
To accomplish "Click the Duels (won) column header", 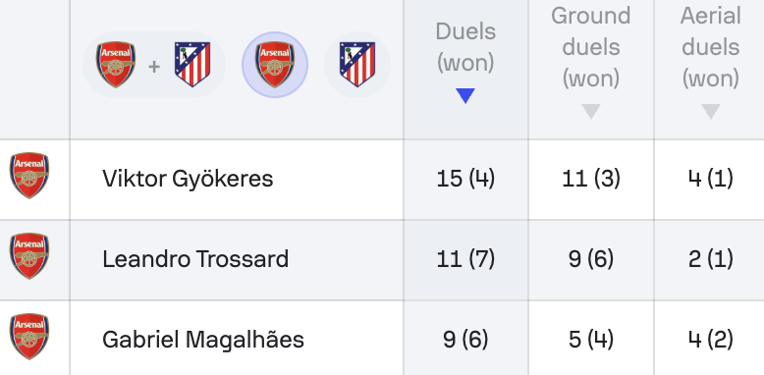I will [x=465, y=48].
